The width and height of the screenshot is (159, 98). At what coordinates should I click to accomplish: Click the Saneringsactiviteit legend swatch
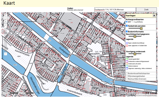[x=127, y=59]
